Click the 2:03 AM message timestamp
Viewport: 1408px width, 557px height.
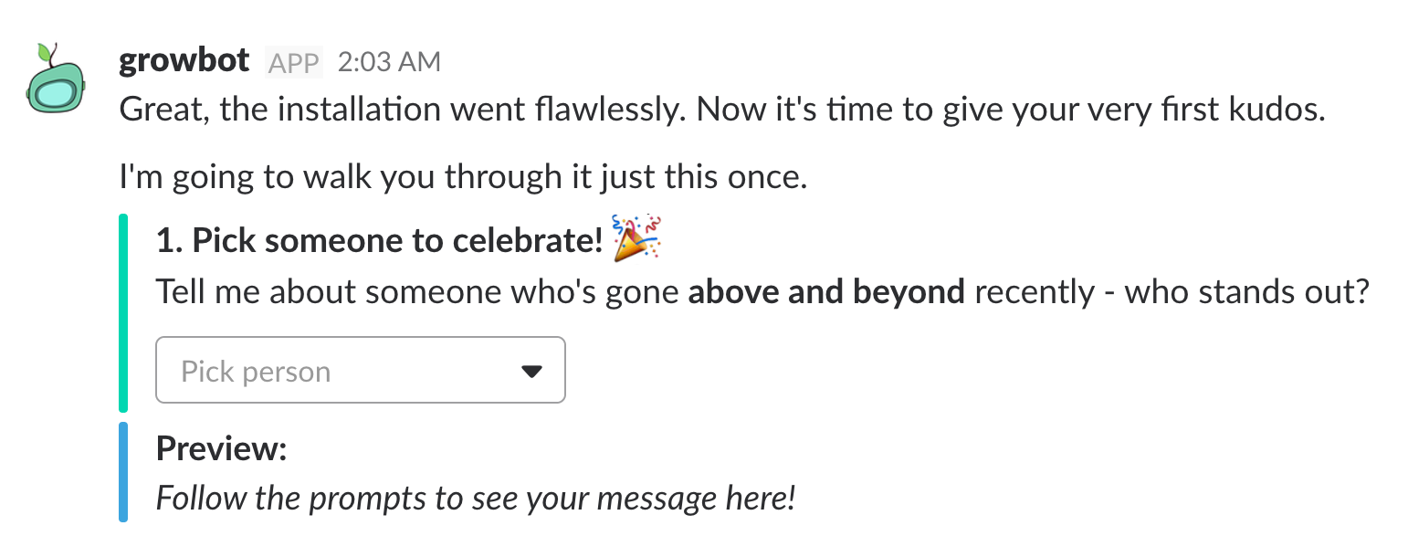pyautogui.click(x=389, y=62)
